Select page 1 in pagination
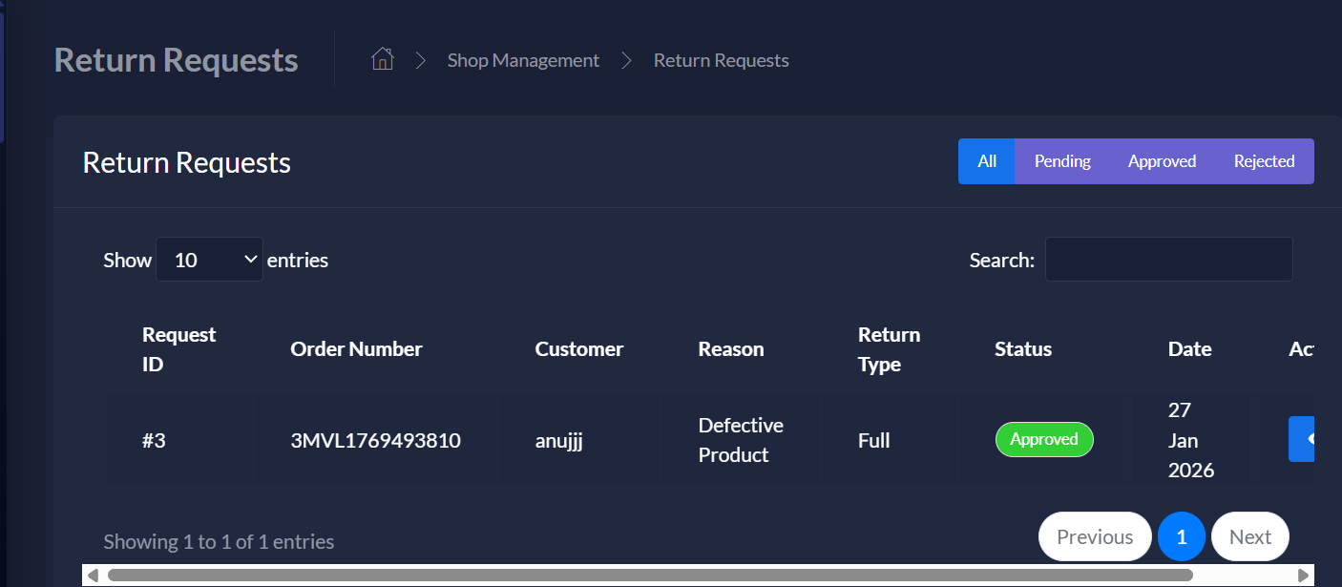 [x=1182, y=535]
